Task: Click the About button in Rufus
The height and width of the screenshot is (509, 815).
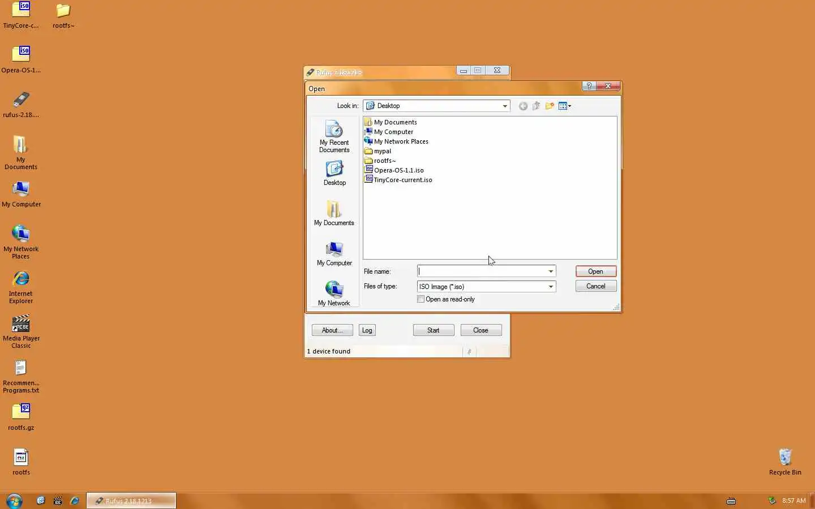Action: [x=332, y=330]
